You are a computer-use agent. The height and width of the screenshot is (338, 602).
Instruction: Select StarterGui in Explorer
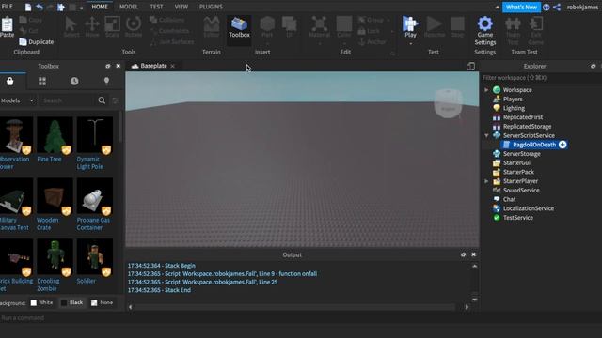516,162
